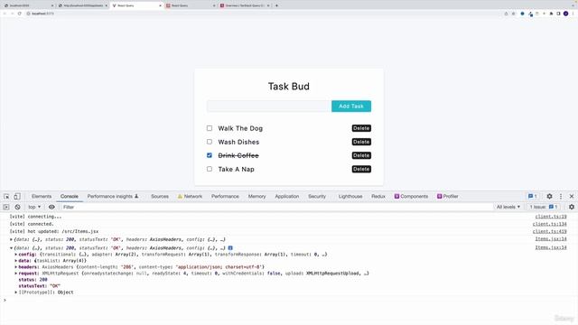This screenshot has width=578, height=325.
Task: Delete the Drink Coffee task
Action: tap(361, 155)
